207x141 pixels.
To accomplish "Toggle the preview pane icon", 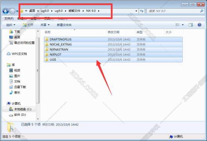I will (191, 25).
